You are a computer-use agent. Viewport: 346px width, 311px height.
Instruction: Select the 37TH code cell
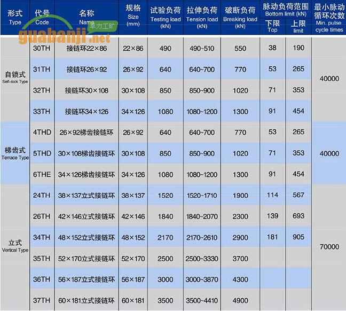point(42,300)
